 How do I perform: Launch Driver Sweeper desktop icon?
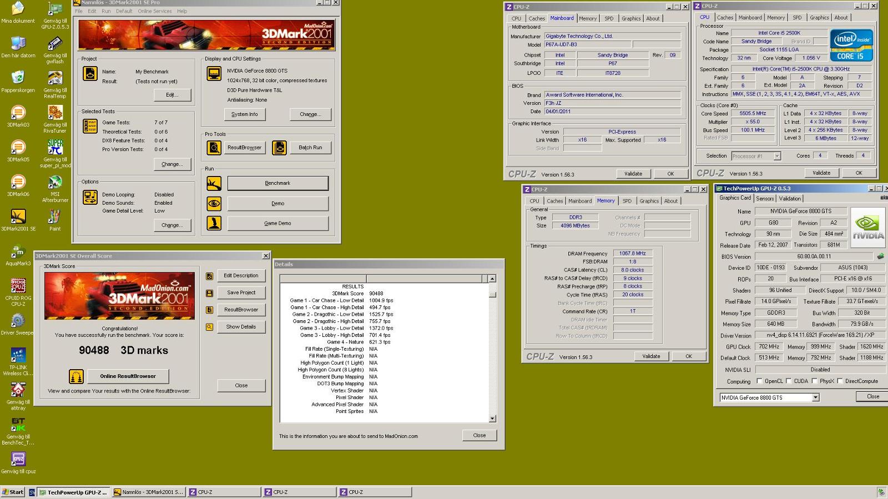click(18, 324)
